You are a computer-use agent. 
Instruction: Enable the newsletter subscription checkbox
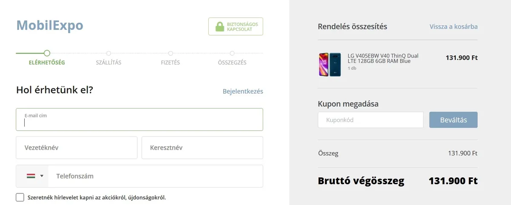(20, 197)
